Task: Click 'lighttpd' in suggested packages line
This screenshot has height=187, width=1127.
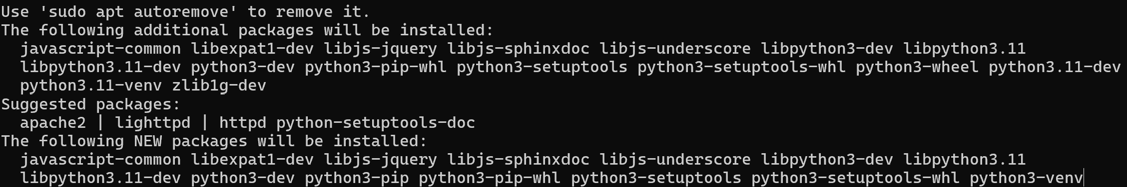Action: click(153, 122)
